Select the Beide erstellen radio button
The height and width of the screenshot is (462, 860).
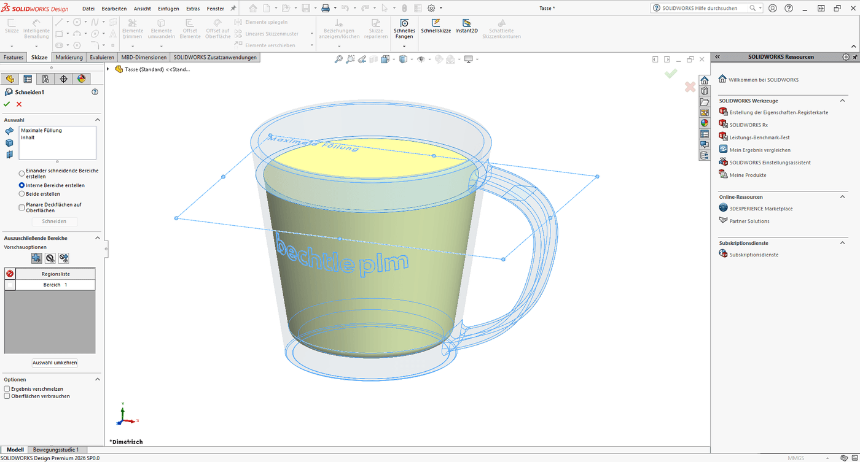pos(20,194)
